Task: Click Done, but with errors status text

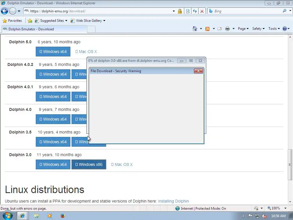Action: click(23, 209)
